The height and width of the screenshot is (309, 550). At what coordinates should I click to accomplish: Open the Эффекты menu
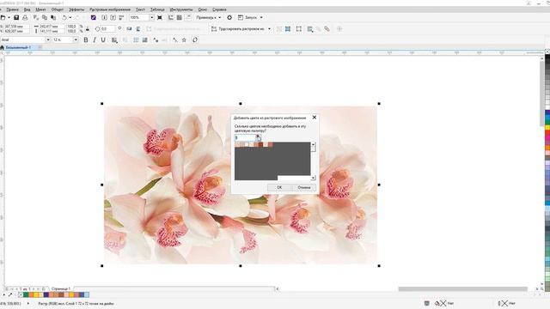tap(76, 9)
